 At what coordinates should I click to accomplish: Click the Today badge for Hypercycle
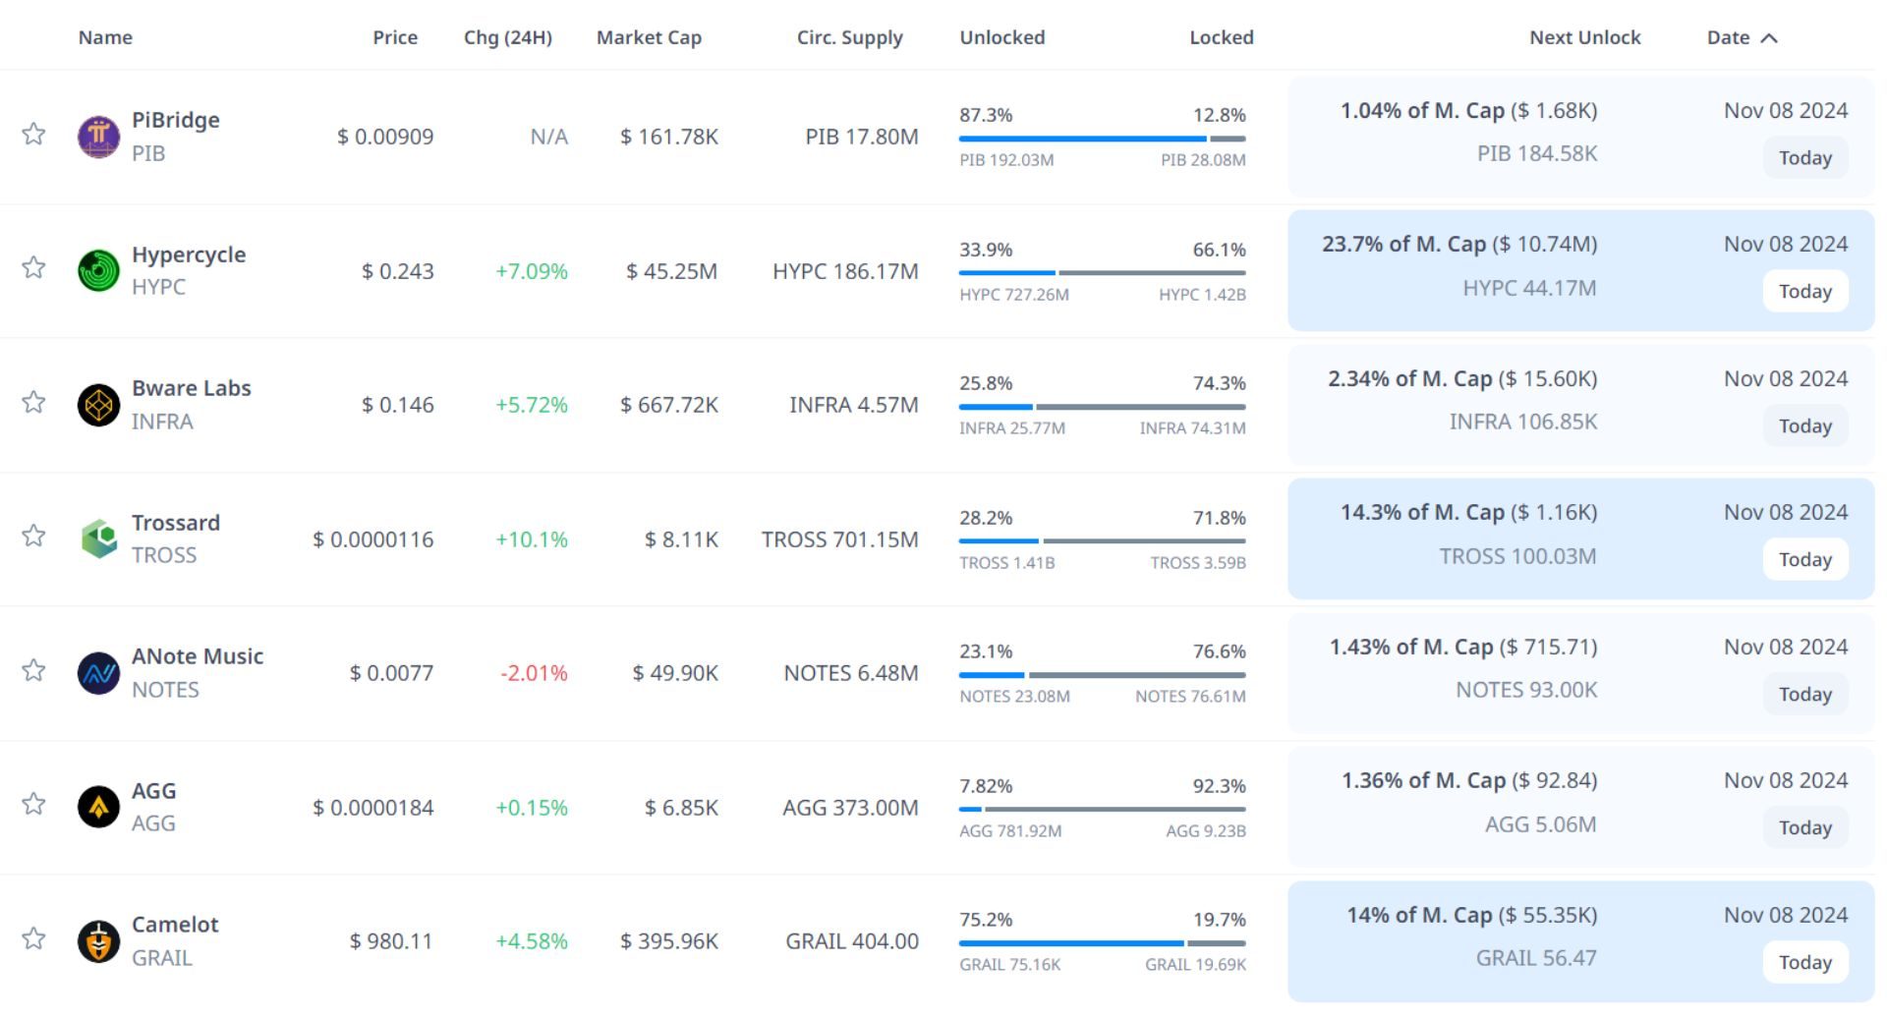pyautogui.click(x=1804, y=292)
